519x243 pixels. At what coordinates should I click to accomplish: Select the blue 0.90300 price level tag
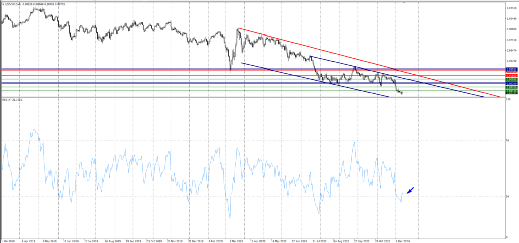tap(511, 83)
